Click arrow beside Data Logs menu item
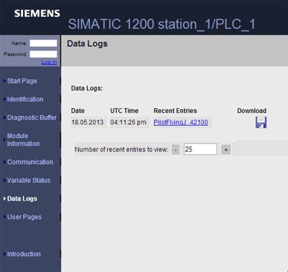The width and height of the screenshot is (288, 272). point(5,198)
